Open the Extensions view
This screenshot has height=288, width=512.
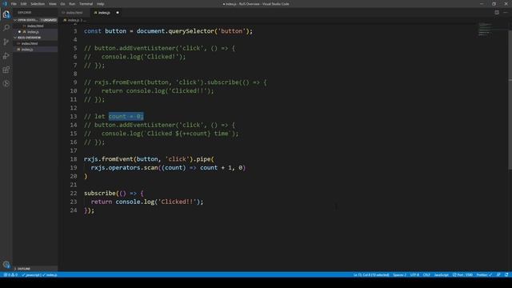(x=6, y=70)
